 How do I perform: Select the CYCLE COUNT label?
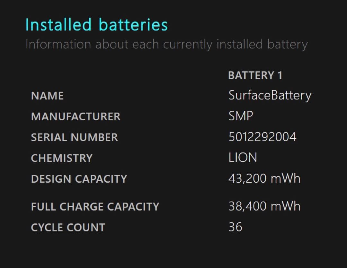pos(68,227)
